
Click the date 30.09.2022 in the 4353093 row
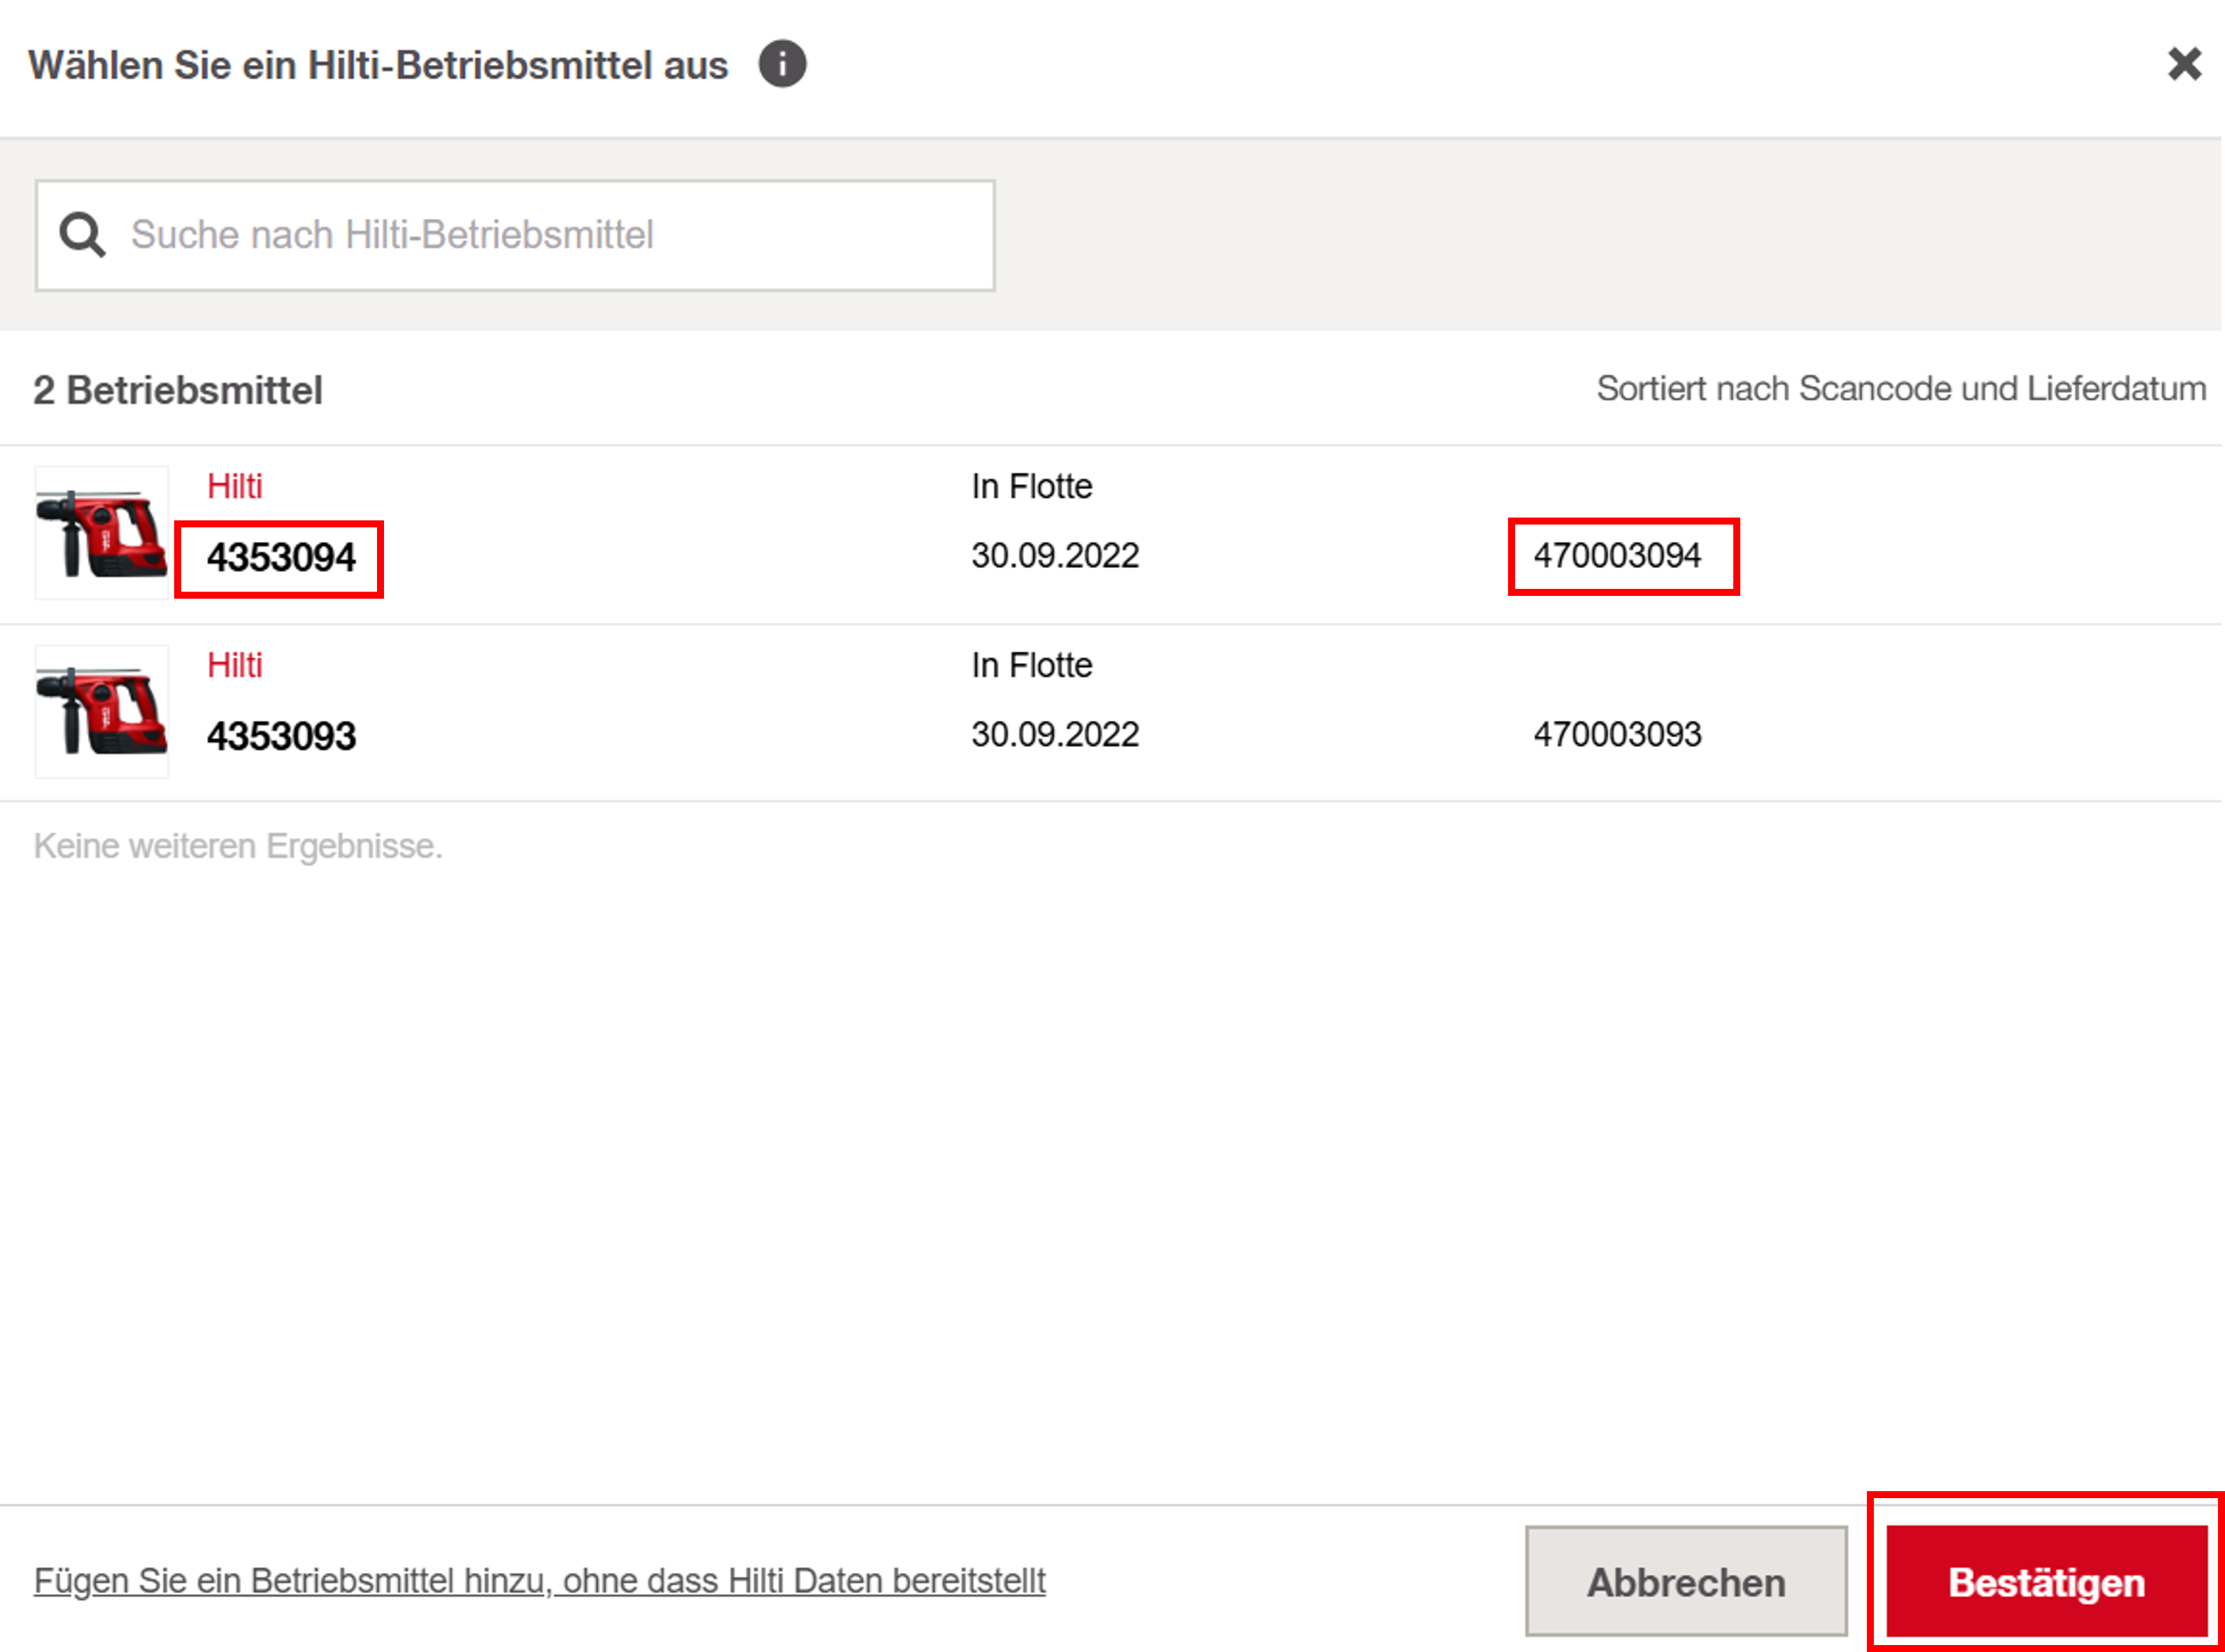click(1055, 735)
